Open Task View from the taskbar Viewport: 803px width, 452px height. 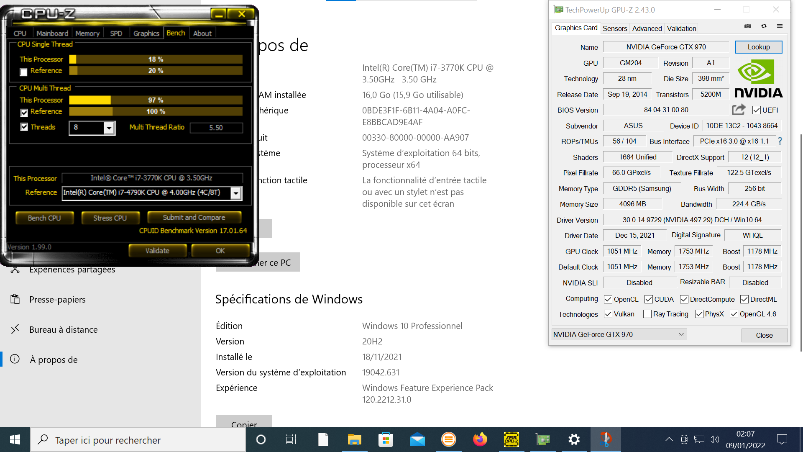pyautogui.click(x=291, y=439)
